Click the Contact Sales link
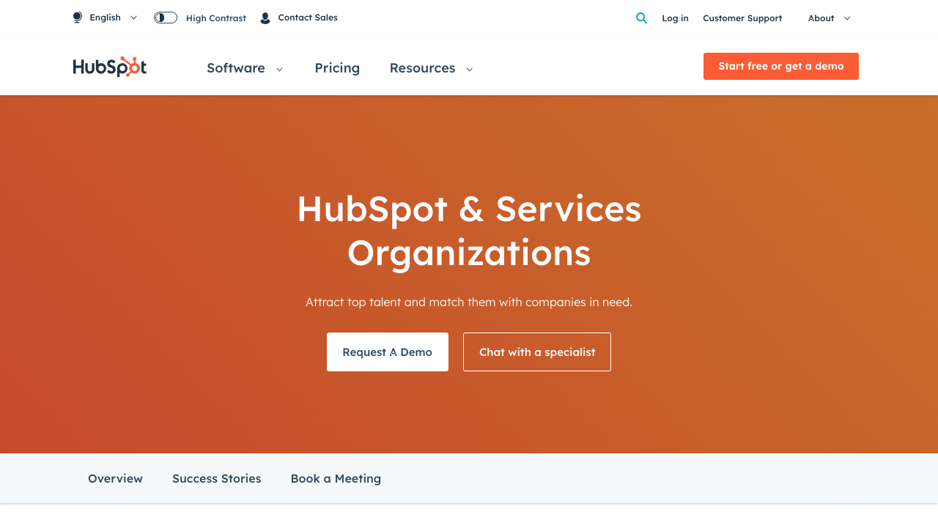Screen dimensions: 938x520 tap(308, 18)
